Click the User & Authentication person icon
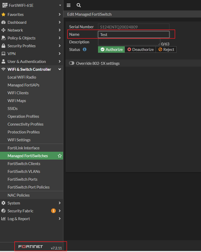 (3, 61)
